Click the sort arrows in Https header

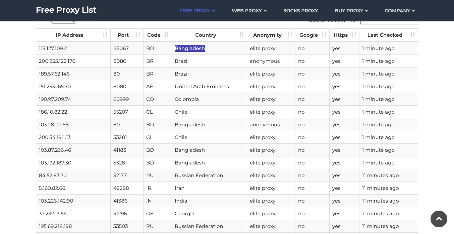click(354, 35)
